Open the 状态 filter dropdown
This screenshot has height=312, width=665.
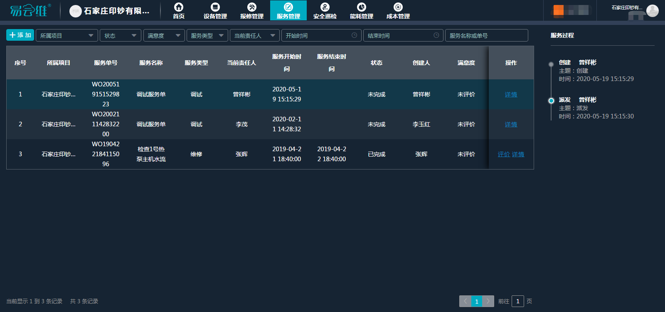(120, 36)
